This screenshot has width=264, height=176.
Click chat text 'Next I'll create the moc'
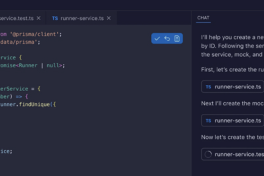pos(232,103)
